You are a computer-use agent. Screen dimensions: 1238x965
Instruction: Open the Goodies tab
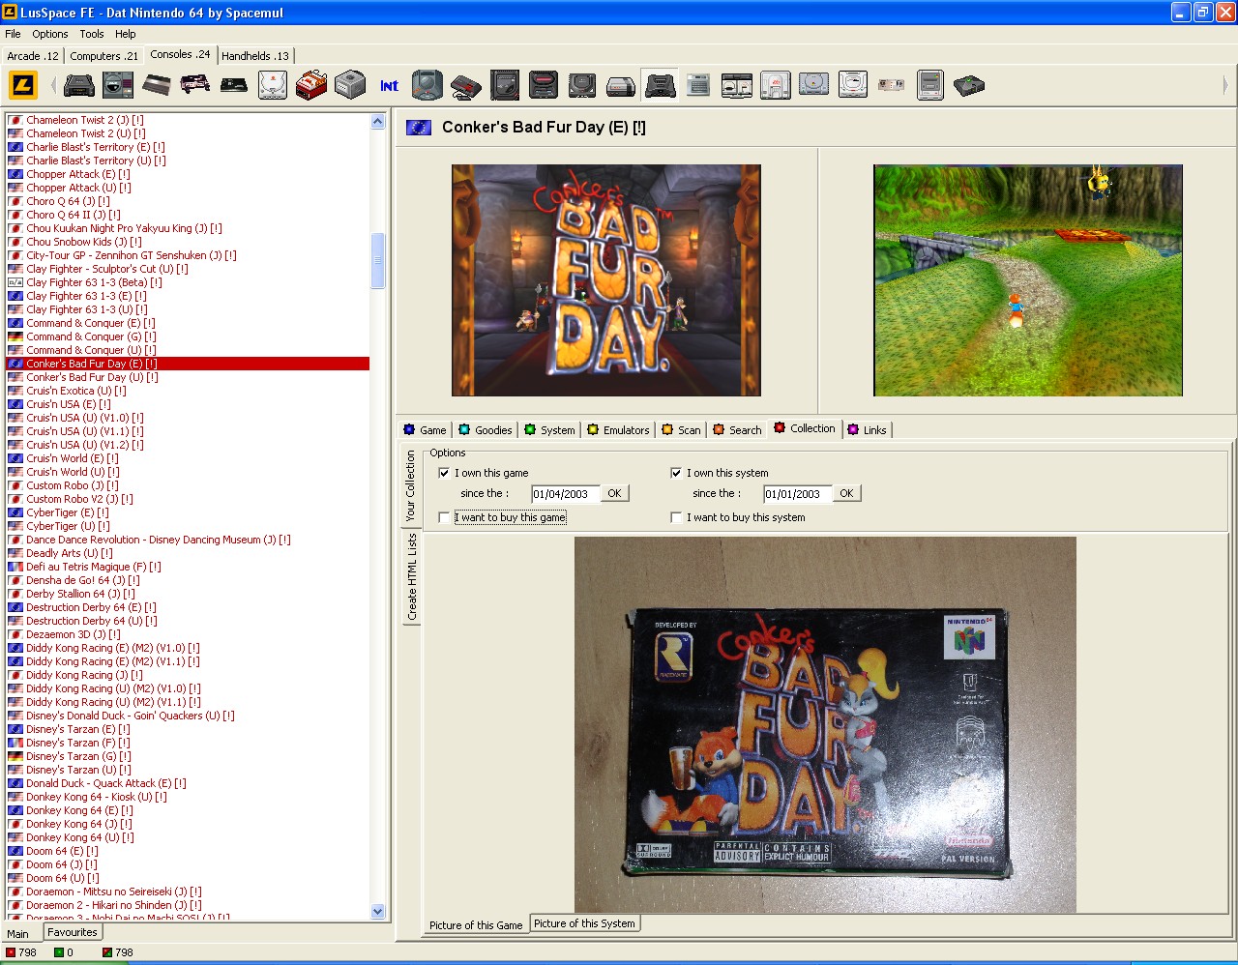click(486, 430)
